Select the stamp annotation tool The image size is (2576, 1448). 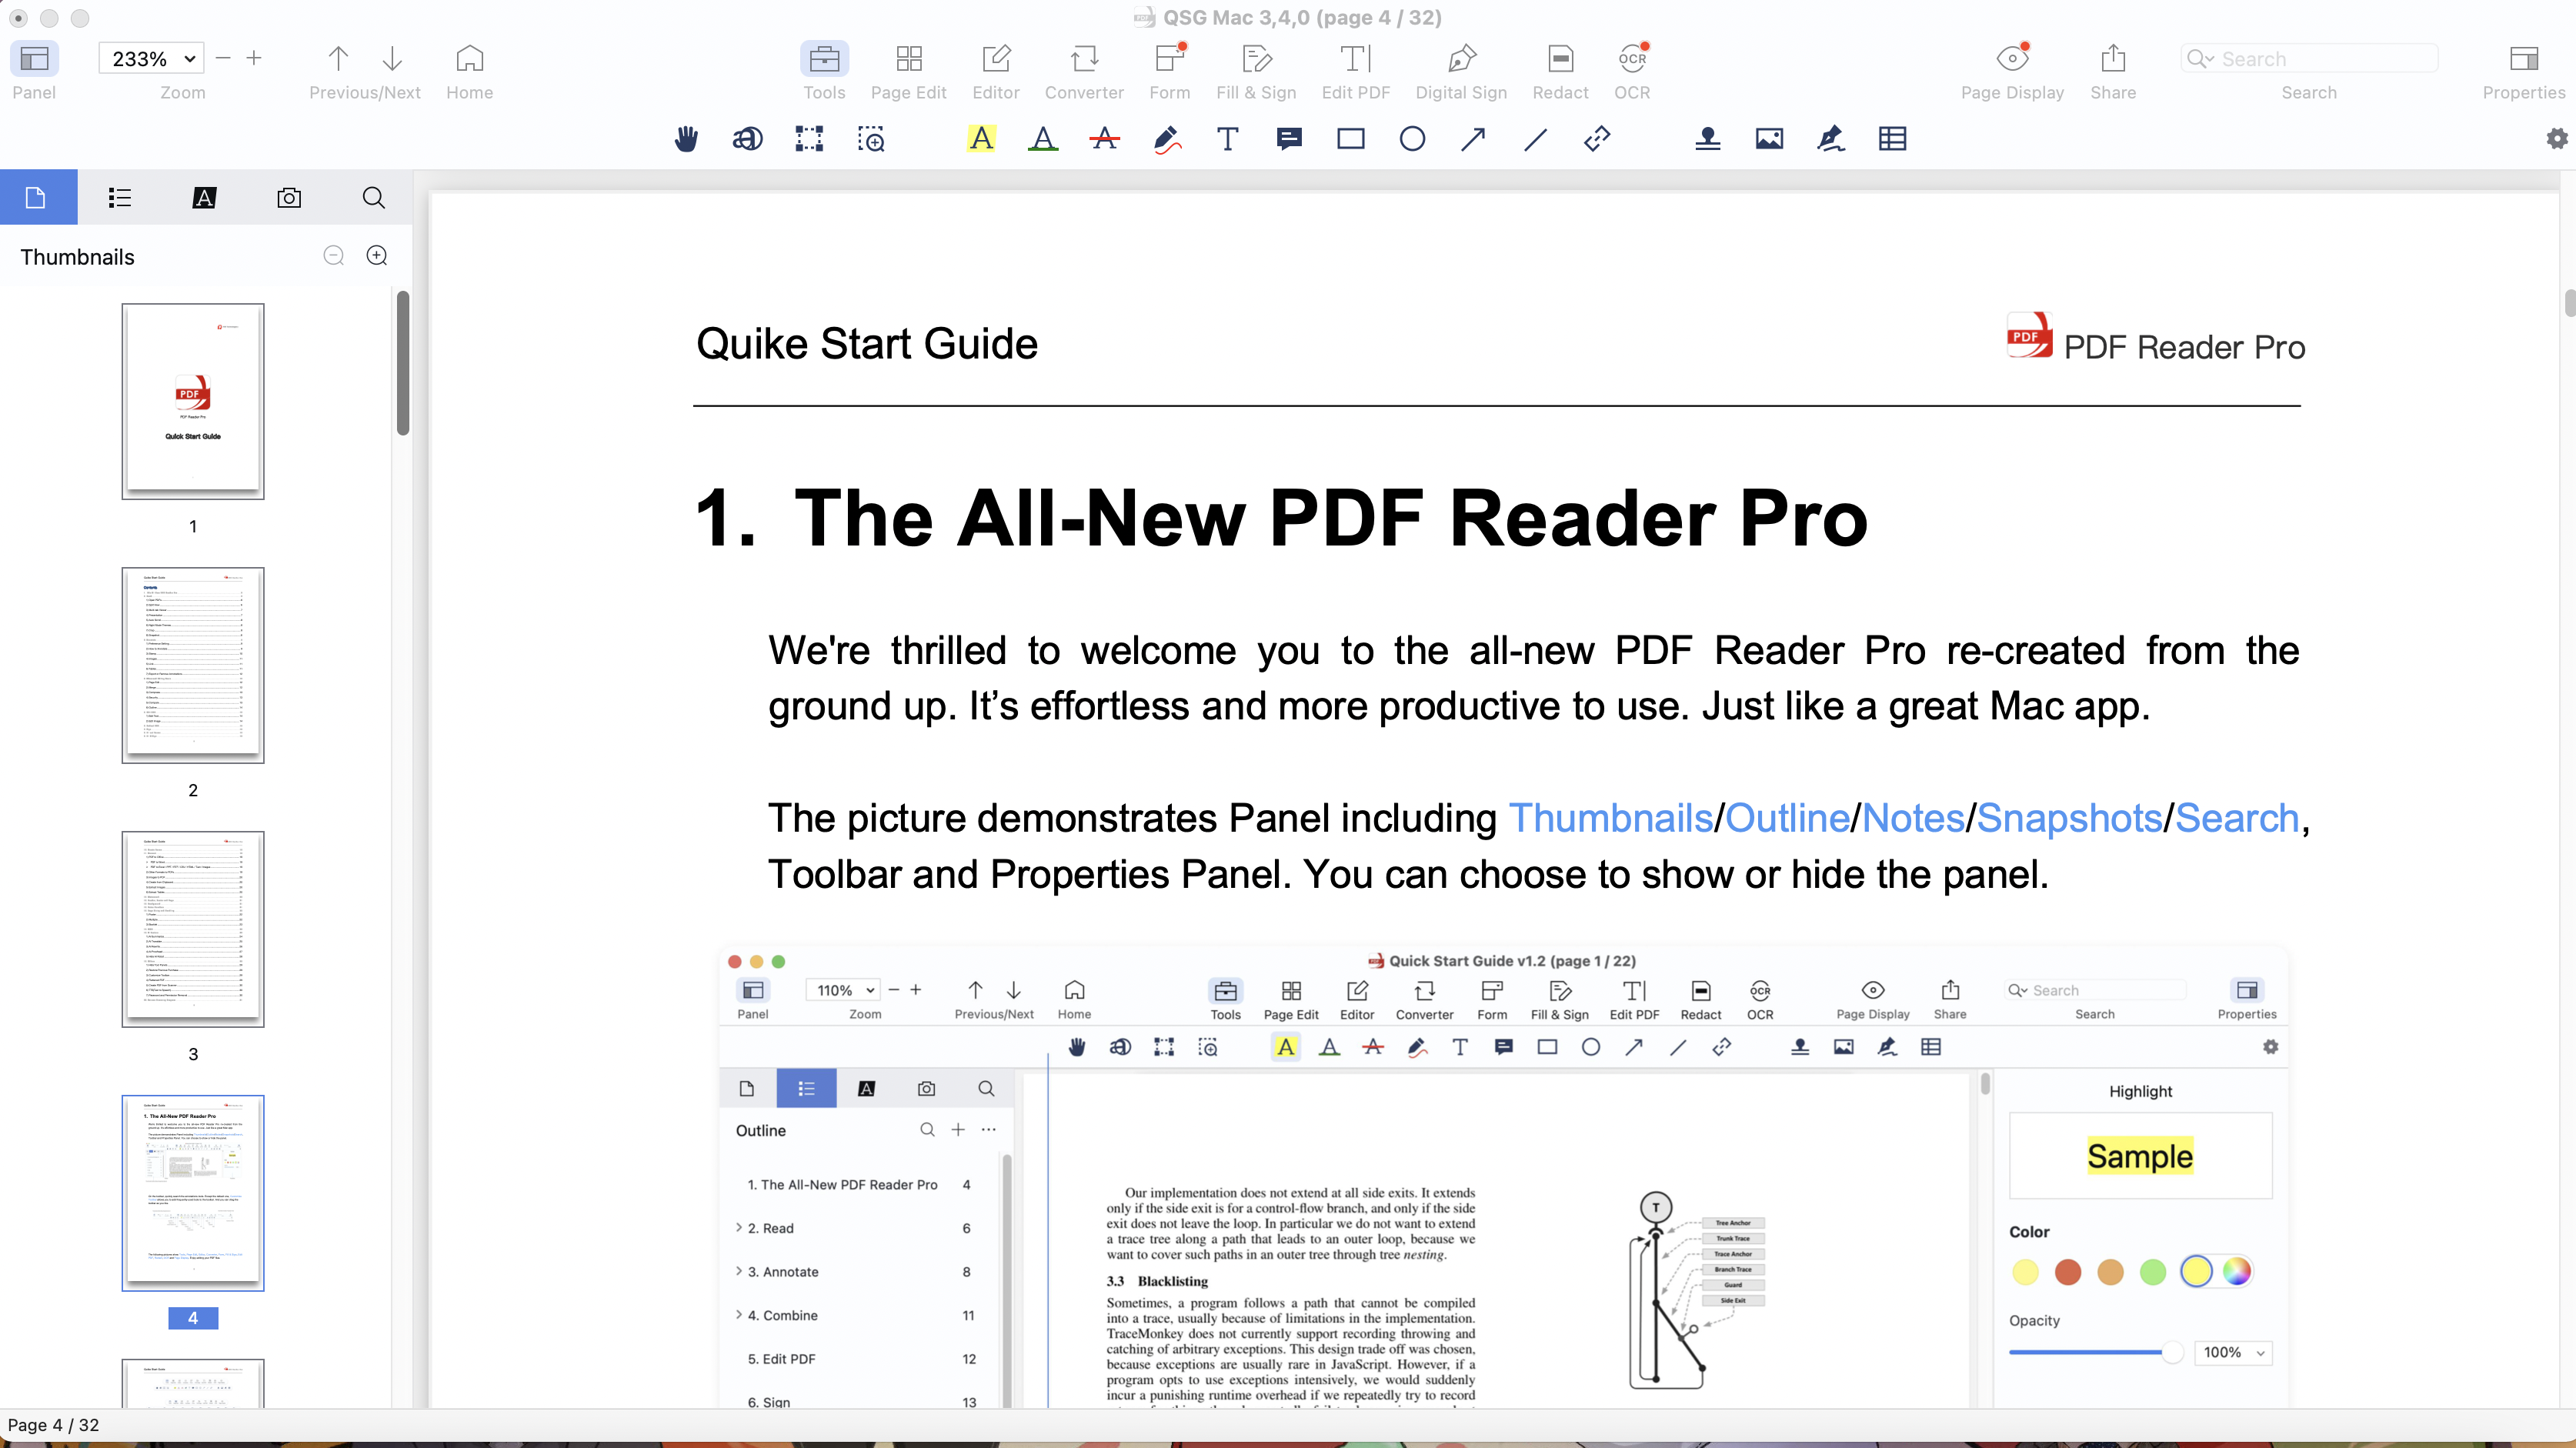pyautogui.click(x=1707, y=139)
